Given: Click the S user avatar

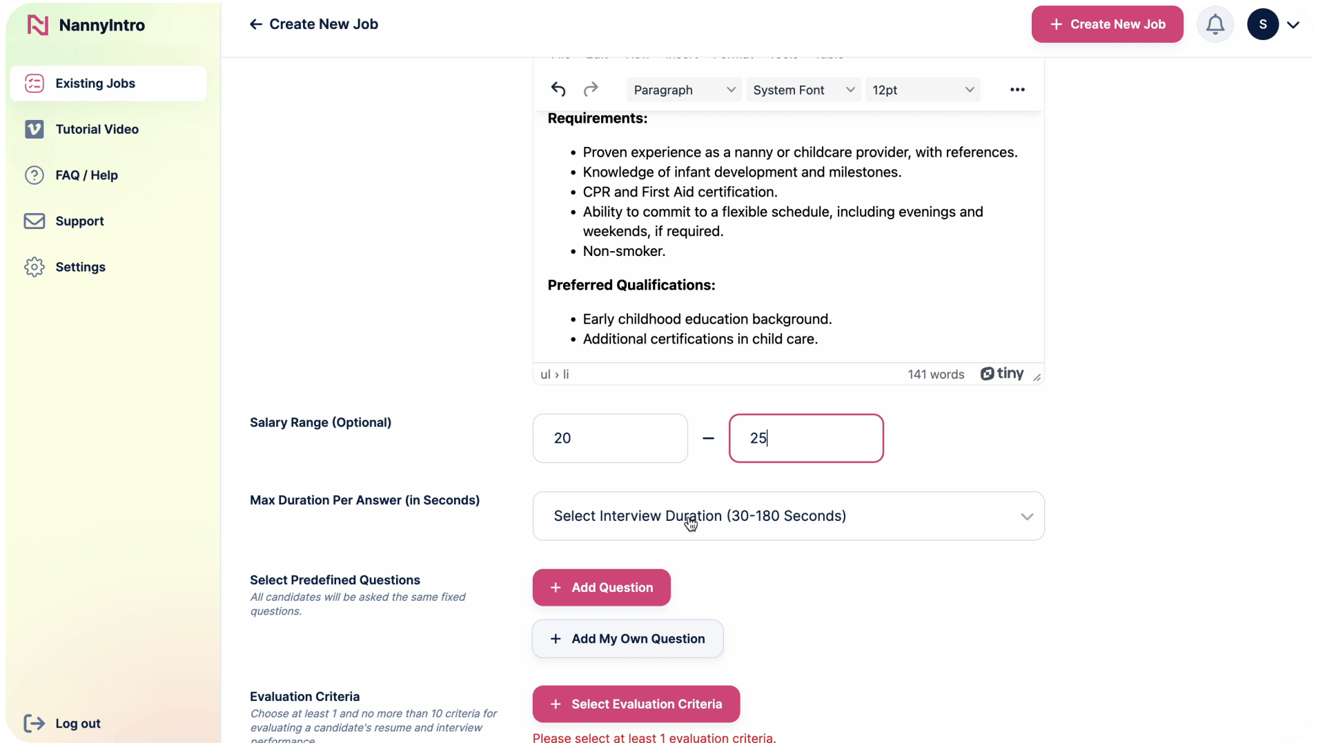Looking at the screenshot, I should (1262, 25).
